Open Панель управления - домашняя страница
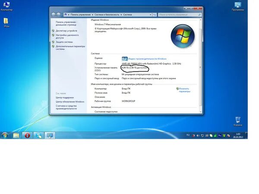The height and width of the screenshot is (194, 259). pos(66,23)
